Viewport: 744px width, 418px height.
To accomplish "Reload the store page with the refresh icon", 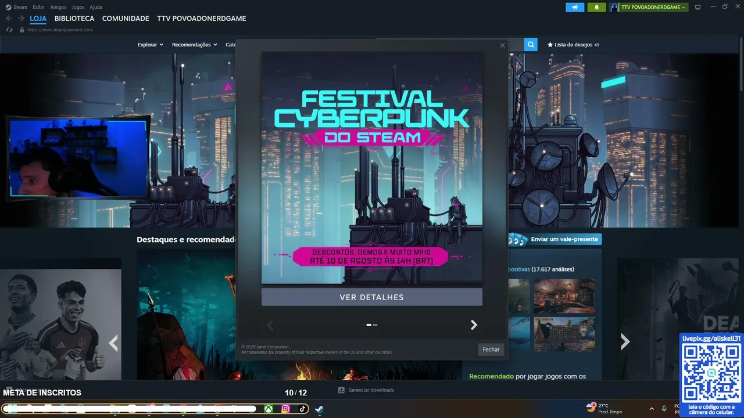I will click(9, 30).
